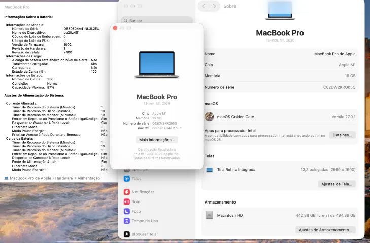The height and width of the screenshot is (243, 370).
Task: Open the Certificação Reguladora link
Action: pos(157,149)
